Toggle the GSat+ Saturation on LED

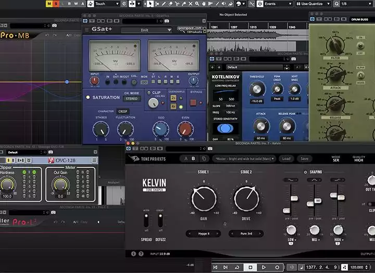[x=88, y=97]
